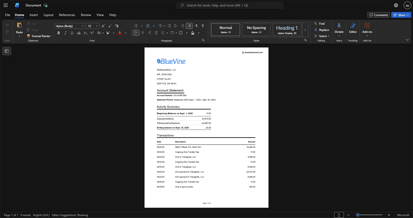Switch to the Insert tab
Viewport: 413px width, 218px height.
[x=34, y=15]
